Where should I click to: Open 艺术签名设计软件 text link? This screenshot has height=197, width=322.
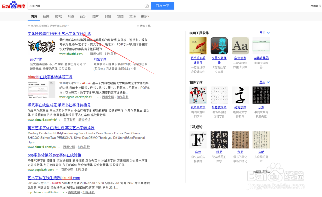coord(198,60)
